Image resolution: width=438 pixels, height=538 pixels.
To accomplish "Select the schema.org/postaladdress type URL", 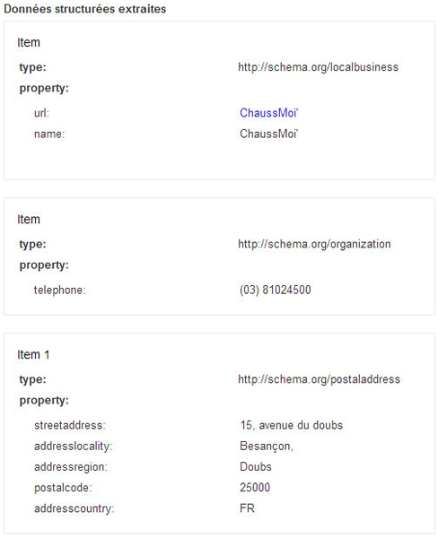I will click(320, 379).
